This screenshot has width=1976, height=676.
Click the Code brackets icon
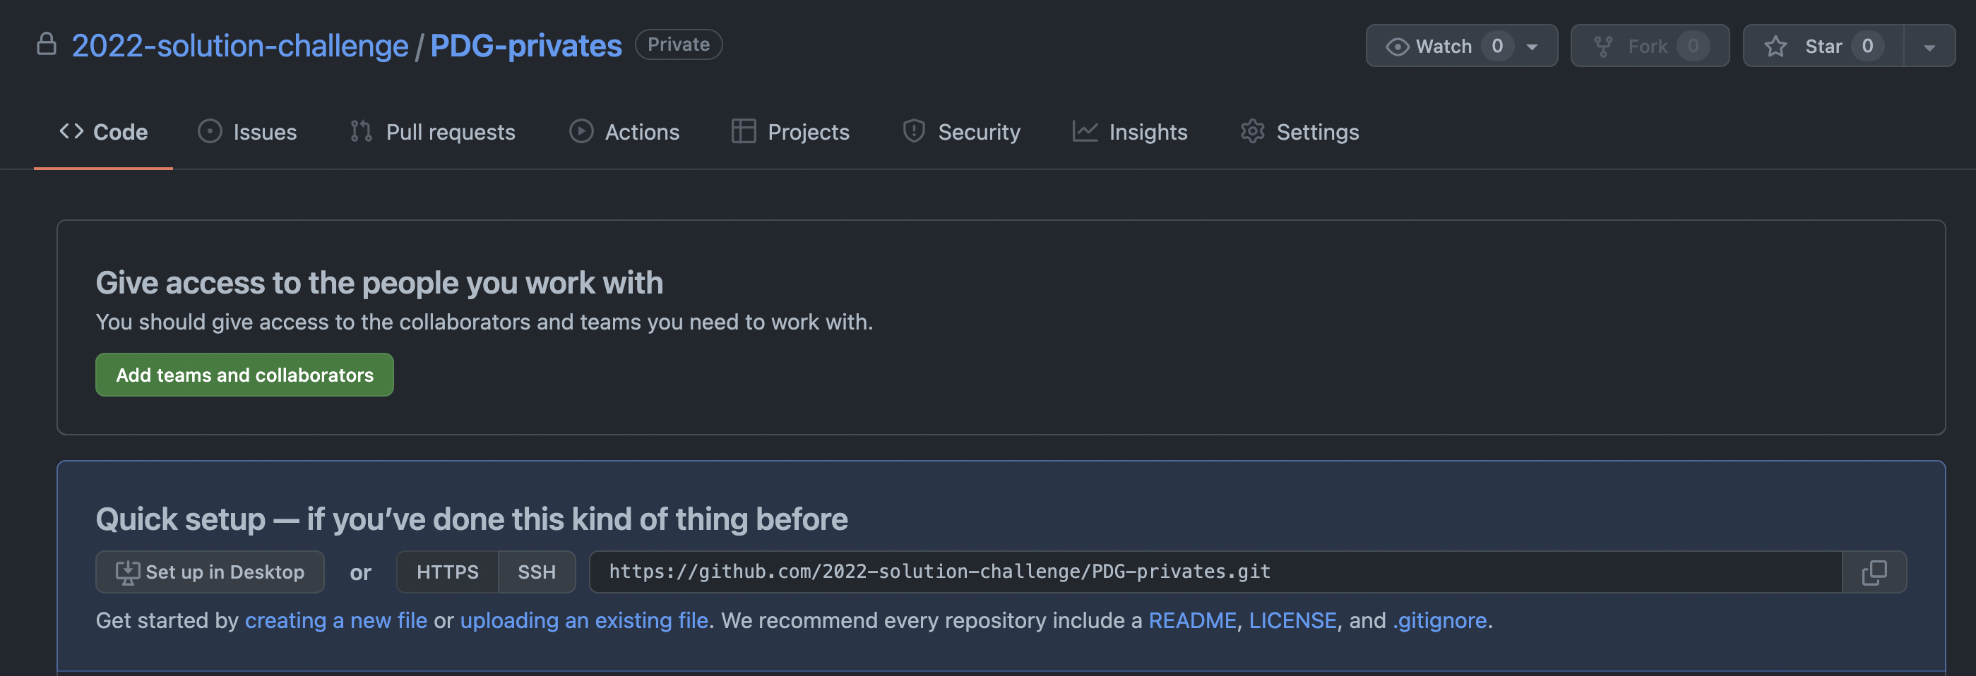click(x=71, y=131)
